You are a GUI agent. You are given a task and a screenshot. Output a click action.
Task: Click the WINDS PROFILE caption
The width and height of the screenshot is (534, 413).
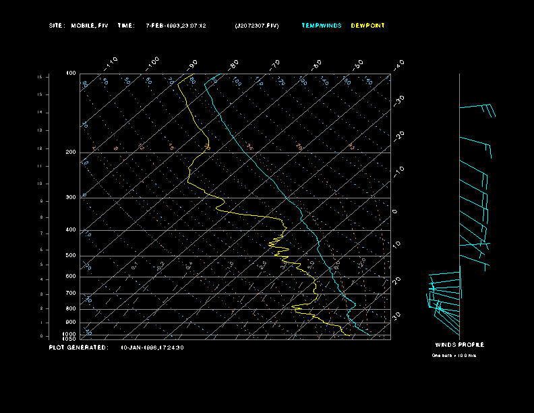(x=459, y=345)
